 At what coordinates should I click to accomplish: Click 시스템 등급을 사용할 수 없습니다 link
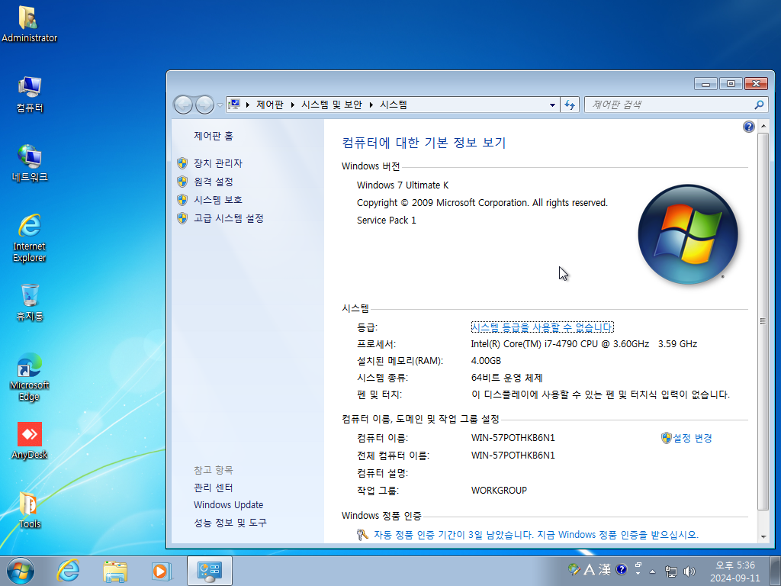tap(542, 327)
